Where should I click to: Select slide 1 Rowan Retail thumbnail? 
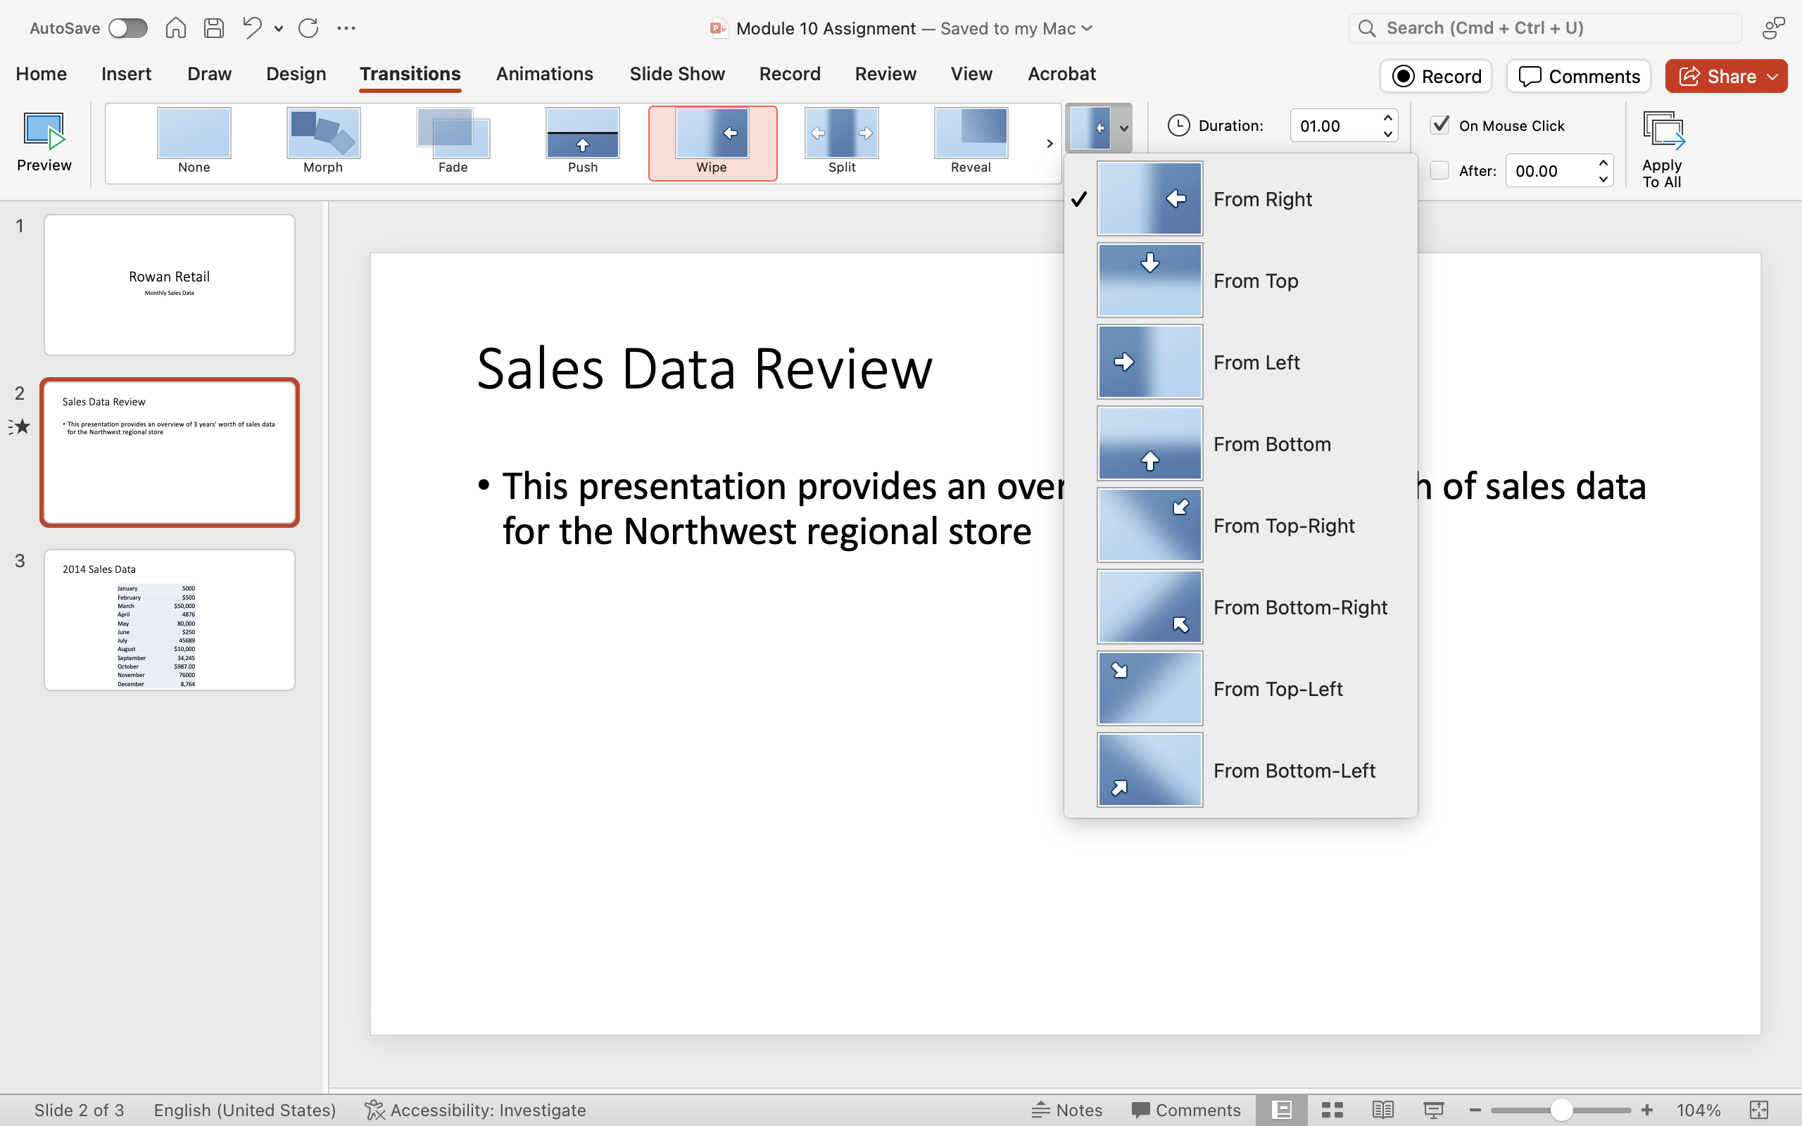pyautogui.click(x=169, y=285)
